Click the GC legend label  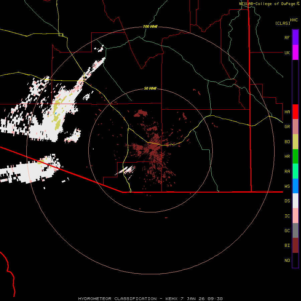click(287, 230)
